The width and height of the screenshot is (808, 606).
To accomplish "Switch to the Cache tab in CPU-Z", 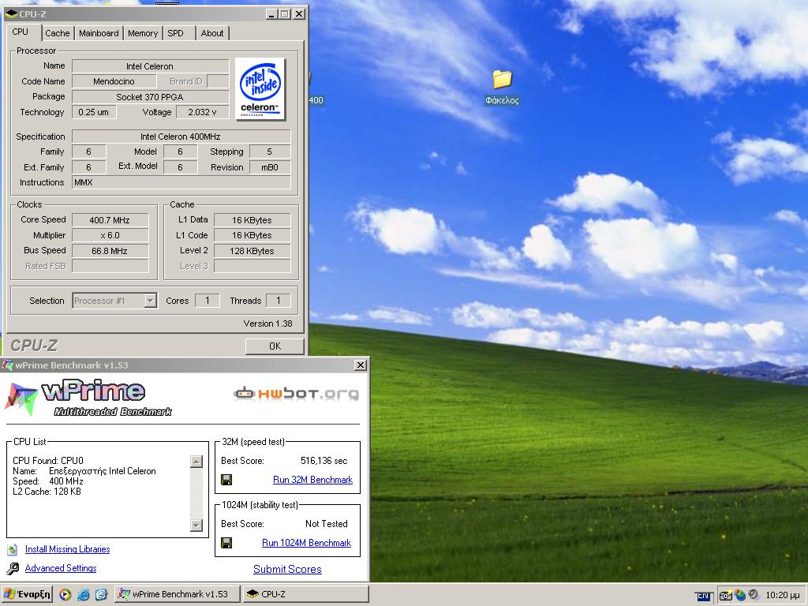I will [57, 33].
